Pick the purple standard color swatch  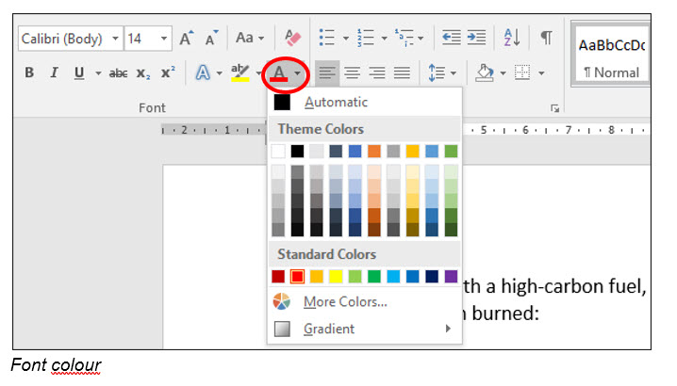click(x=451, y=277)
